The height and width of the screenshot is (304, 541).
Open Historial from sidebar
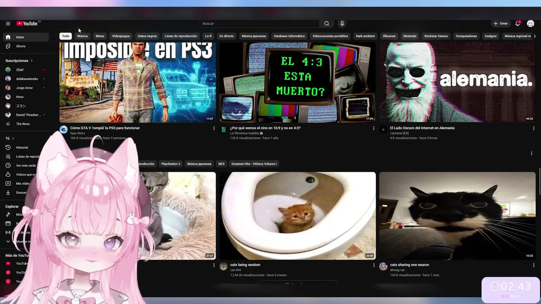pos(25,147)
